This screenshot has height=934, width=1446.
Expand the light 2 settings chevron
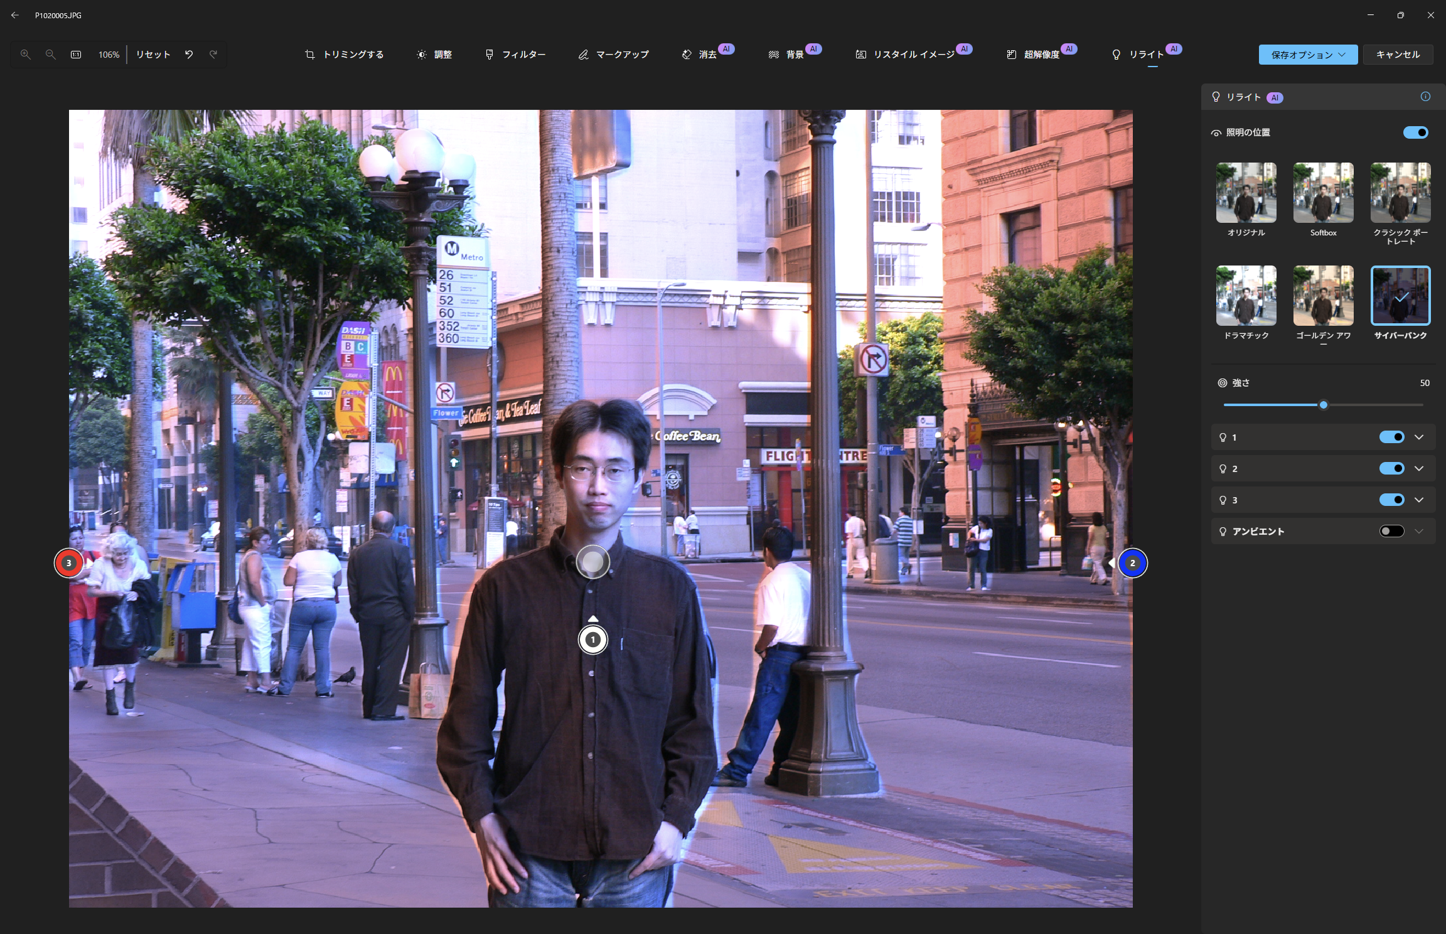coord(1419,469)
